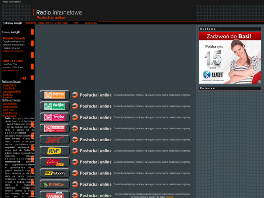The image size is (264, 198).
Task: Click the orange arrow next to Jedynka
Action: (75, 95)
